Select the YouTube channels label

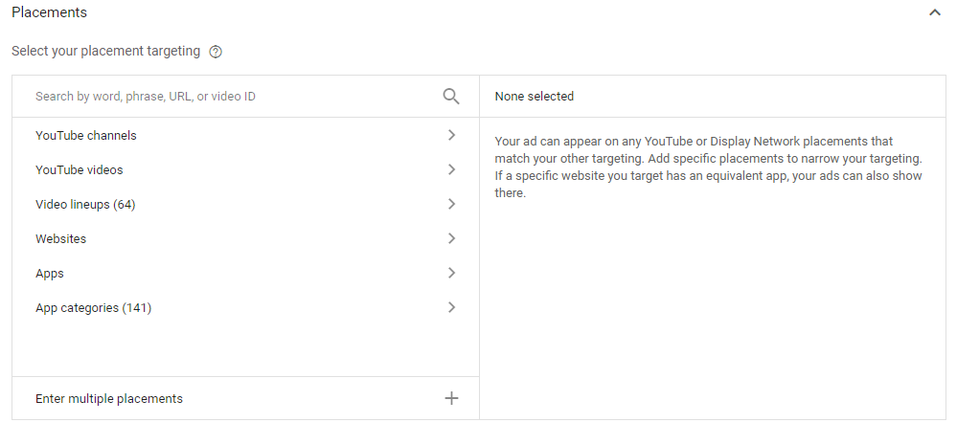pyautogui.click(x=86, y=136)
